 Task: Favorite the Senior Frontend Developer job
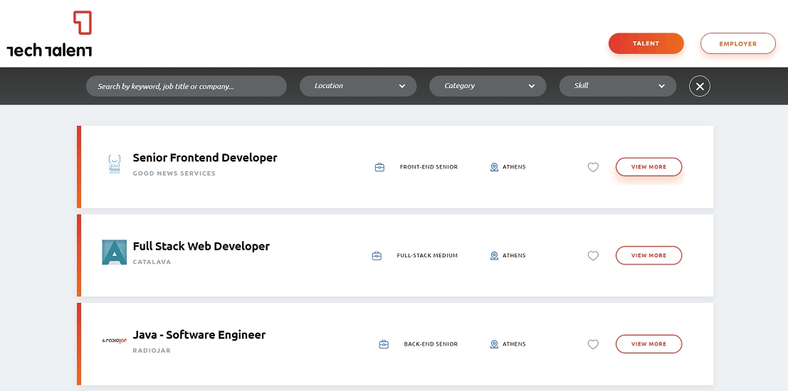[x=593, y=167]
